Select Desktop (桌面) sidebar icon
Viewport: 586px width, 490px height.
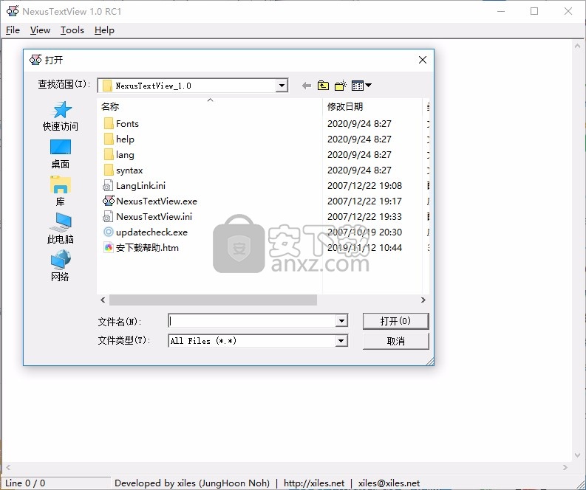pos(61,154)
